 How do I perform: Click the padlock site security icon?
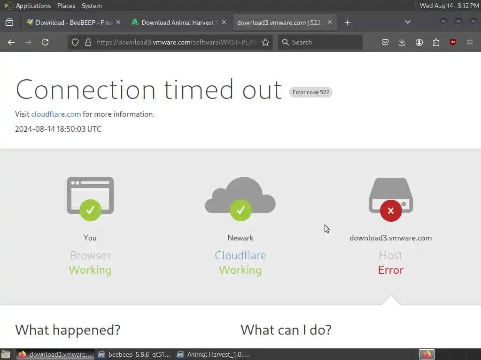(88, 42)
